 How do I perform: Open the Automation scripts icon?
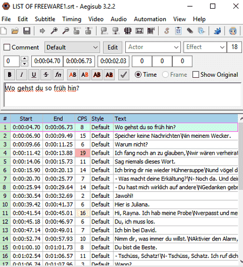[x=217, y=31]
